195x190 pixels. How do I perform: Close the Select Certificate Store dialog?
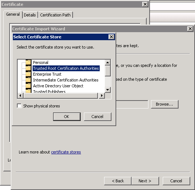(111, 37)
